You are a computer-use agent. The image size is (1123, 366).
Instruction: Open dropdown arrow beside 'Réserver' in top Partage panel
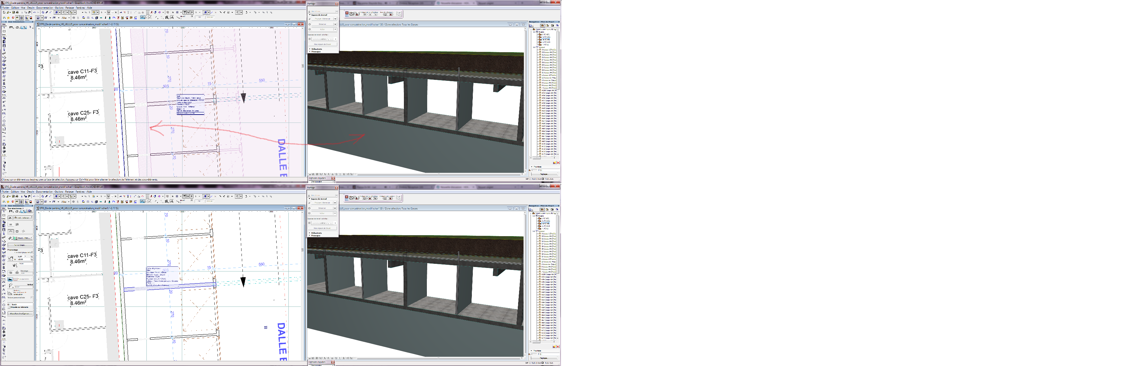coord(335,24)
